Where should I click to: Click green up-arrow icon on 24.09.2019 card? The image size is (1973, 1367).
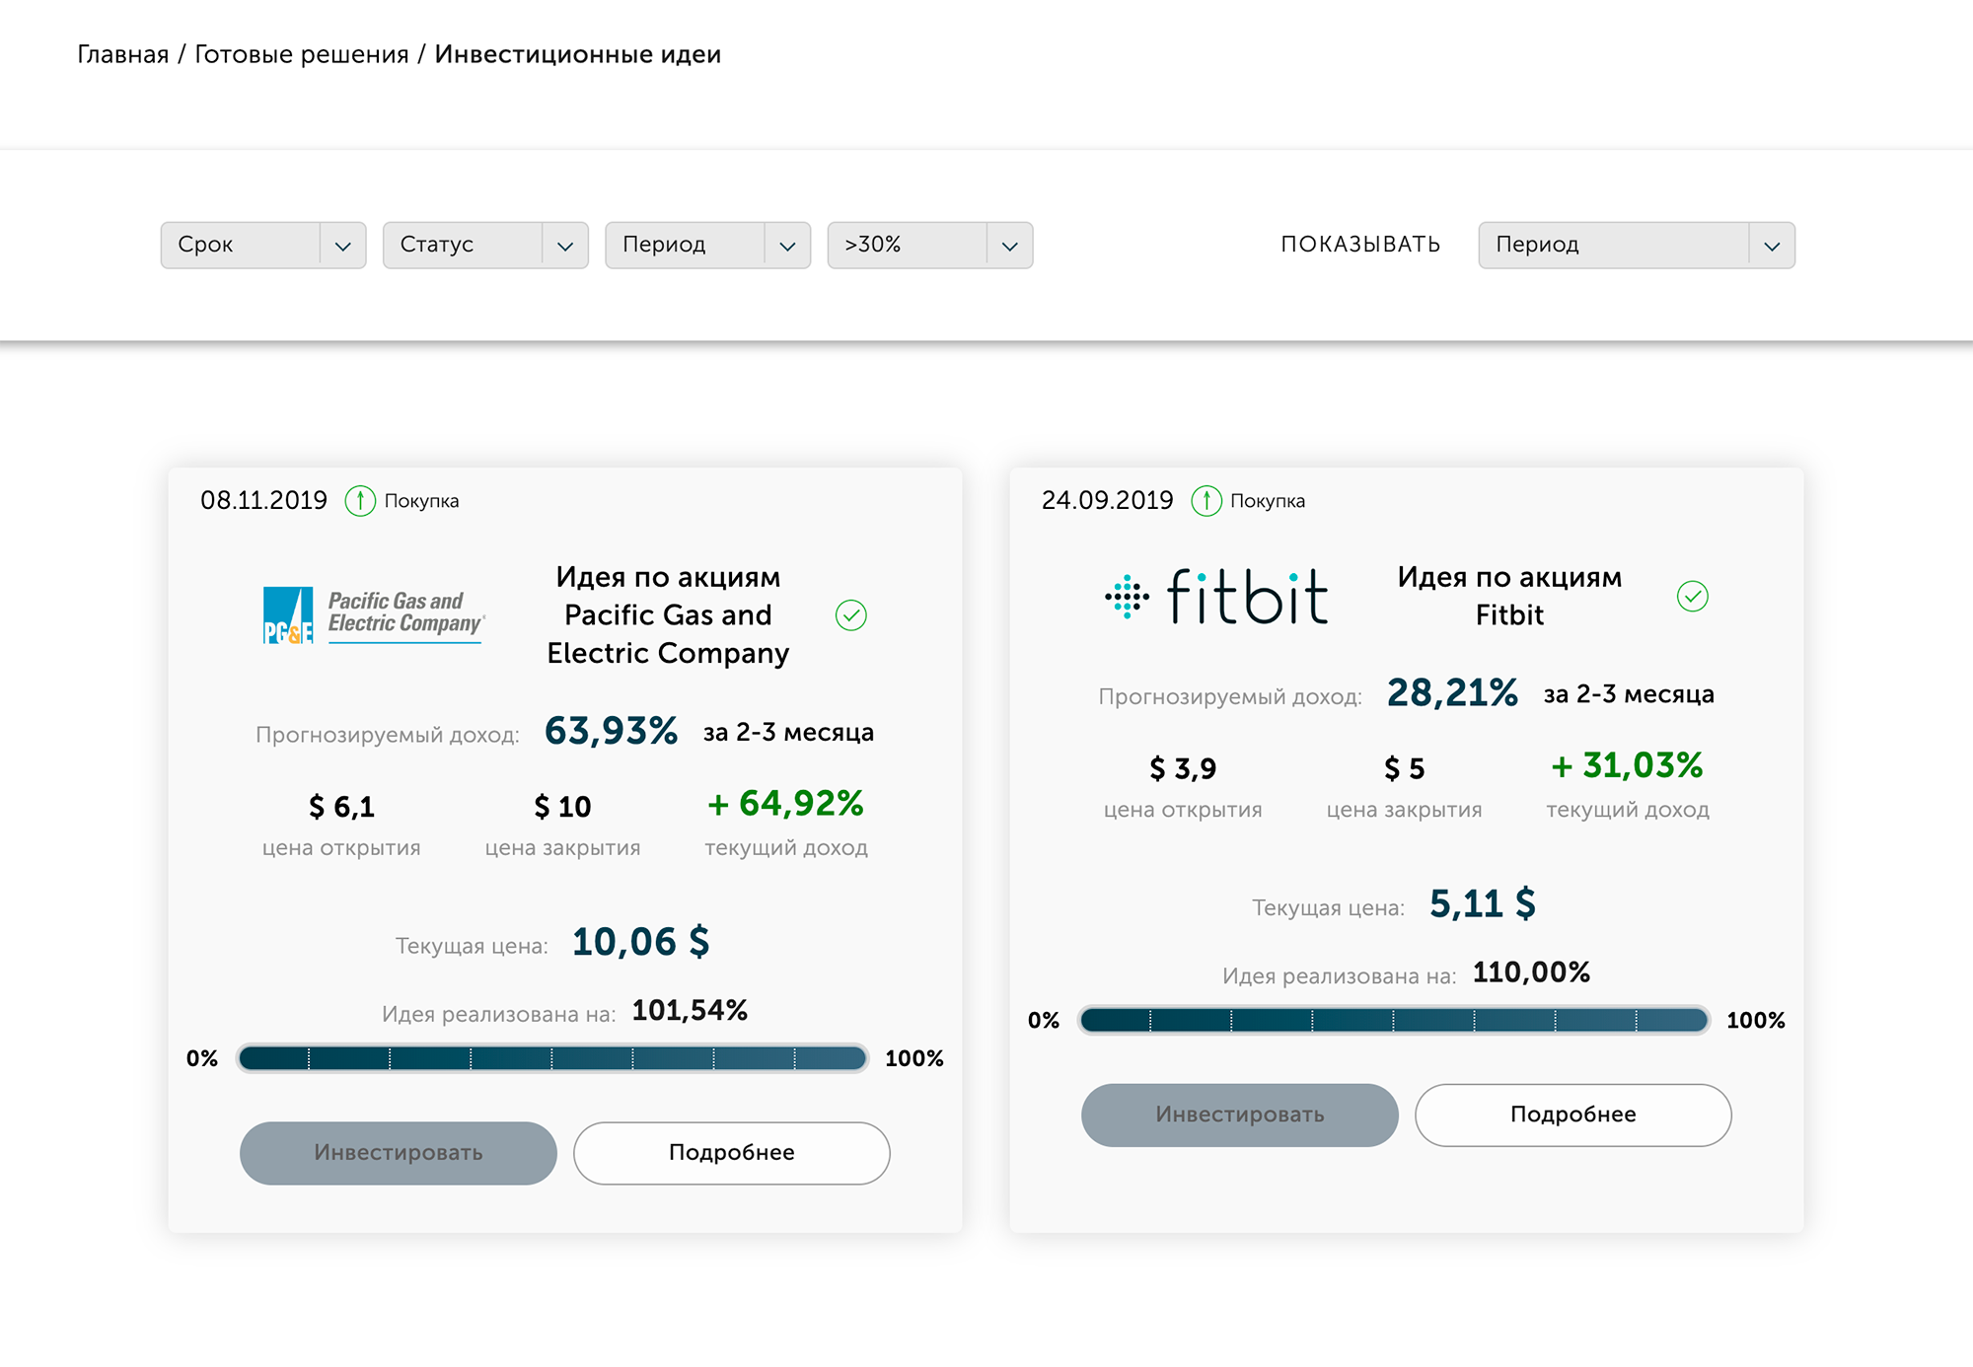click(1206, 501)
